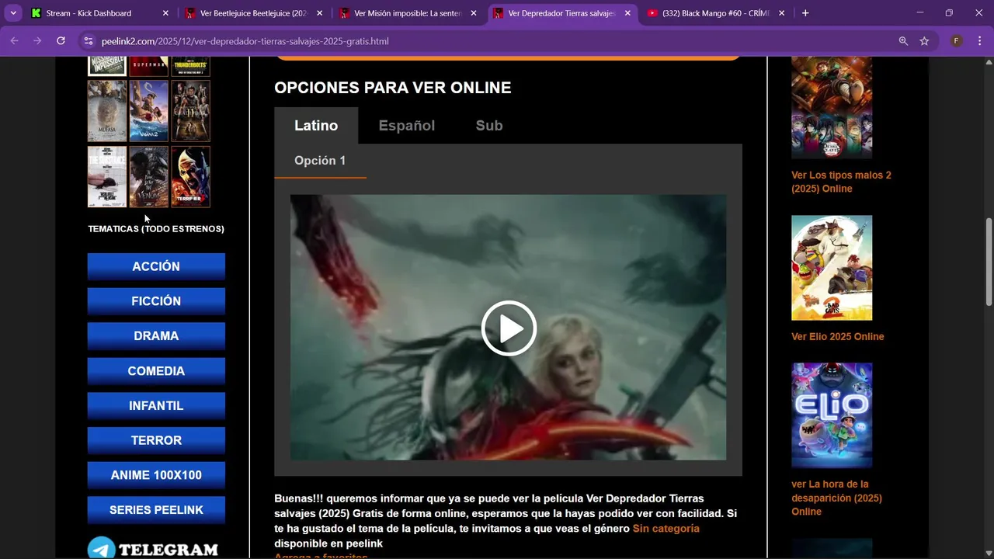This screenshot has width=994, height=559.
Task: Close the Depredador Tierras salvajes tab
Action: [x=627, y=13]
